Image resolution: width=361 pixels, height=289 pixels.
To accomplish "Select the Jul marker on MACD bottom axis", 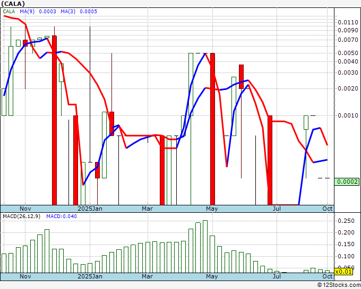I will click(x=277, y=277).
